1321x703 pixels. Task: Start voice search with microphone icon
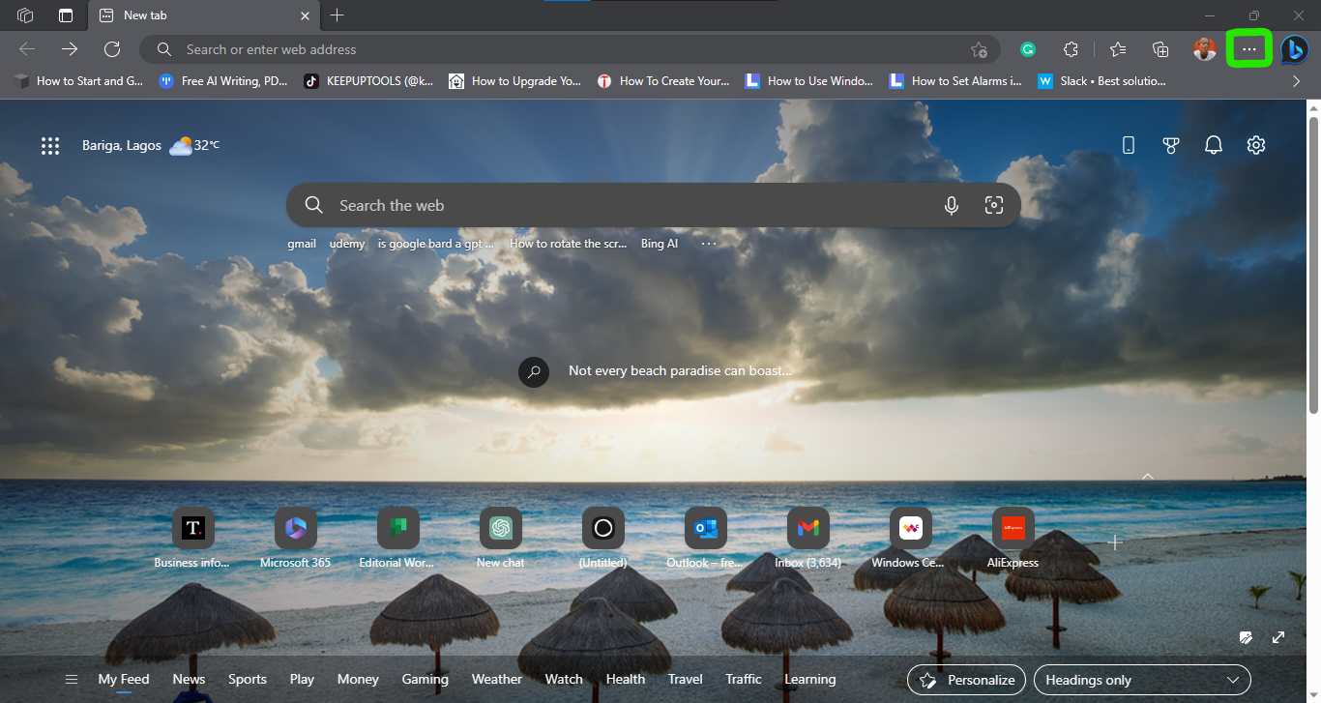pyautogui.click(x=952, y=205)
